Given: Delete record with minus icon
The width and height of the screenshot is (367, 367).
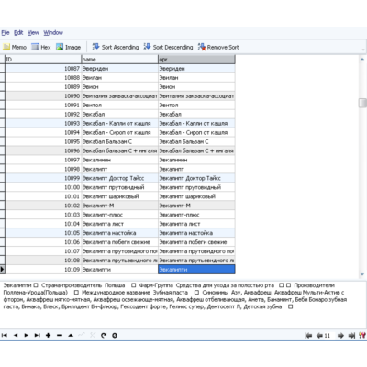Looking at the screenshot, I should [60, 335].
